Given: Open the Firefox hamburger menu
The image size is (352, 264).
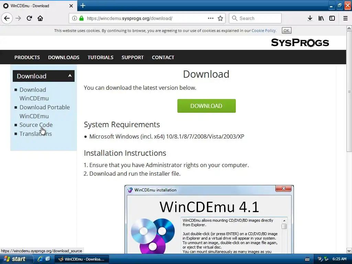Looking at the screenshot, I should [345, 18].
